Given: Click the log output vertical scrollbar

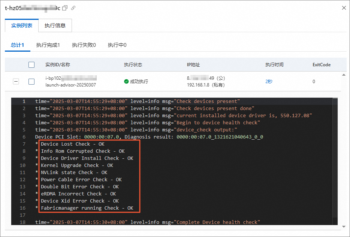Looking at the screenshot, I should pyautogui.click(x=335, y=158).
